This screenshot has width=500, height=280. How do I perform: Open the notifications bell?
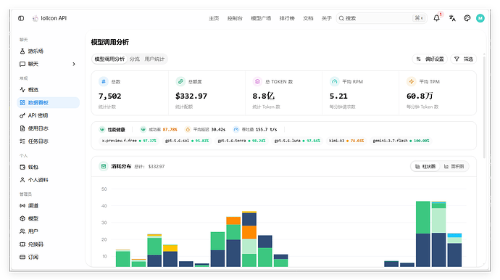click(x=436, y=18)
